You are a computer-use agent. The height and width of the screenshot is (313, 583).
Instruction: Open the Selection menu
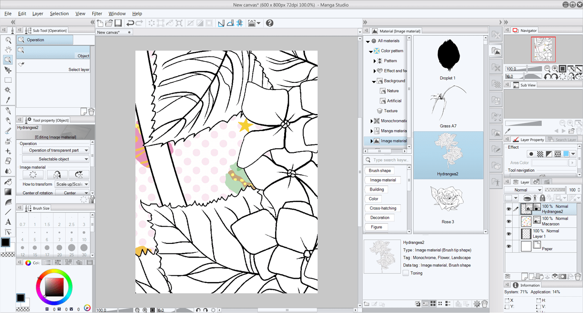pos(59,14)
